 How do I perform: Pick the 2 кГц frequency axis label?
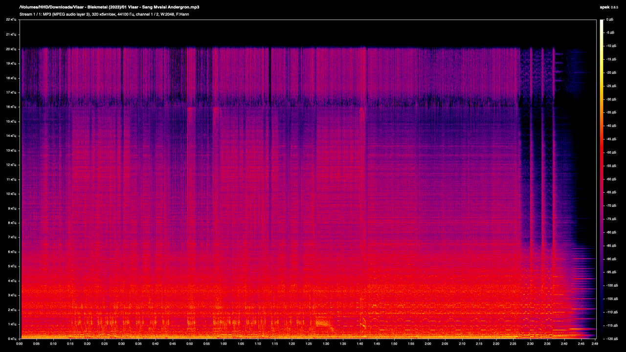click(12, 309)
